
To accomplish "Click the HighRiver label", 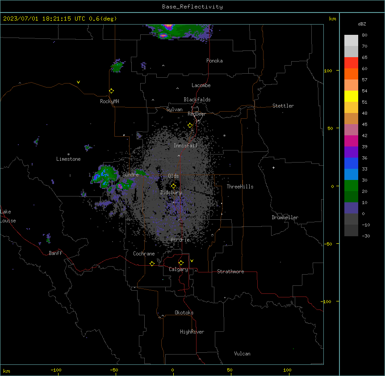I will click(x=192, y=332).
